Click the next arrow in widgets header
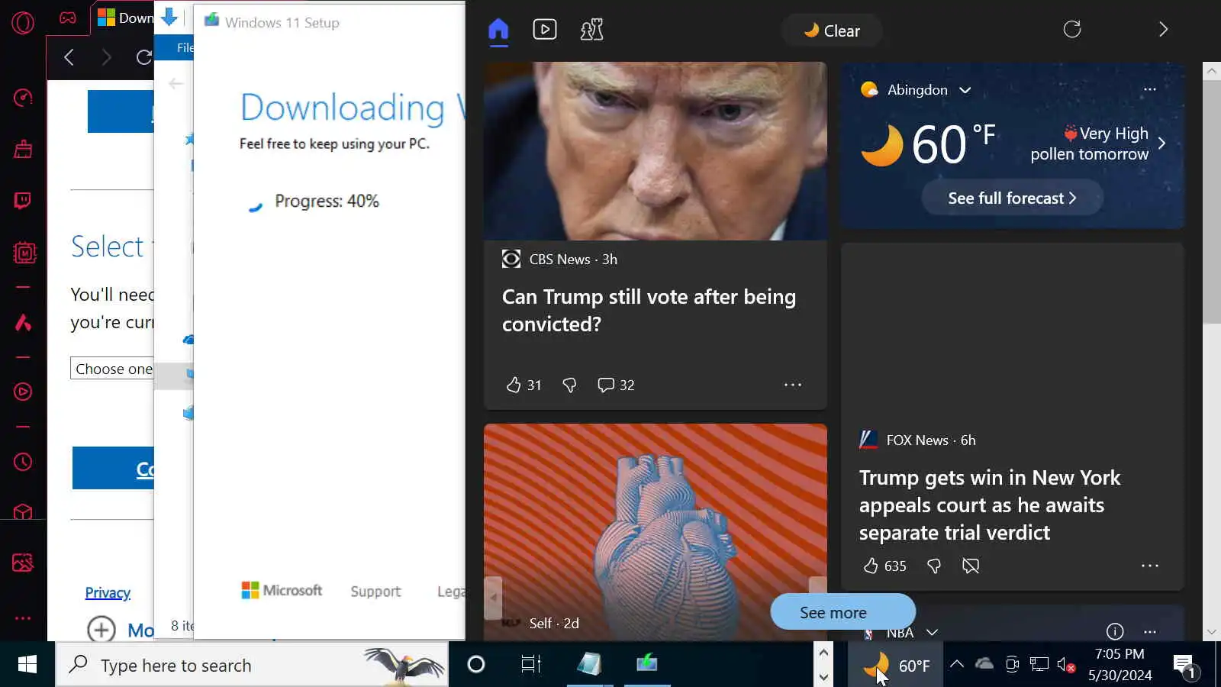The image size is (1221, 687). point(1163,29)
